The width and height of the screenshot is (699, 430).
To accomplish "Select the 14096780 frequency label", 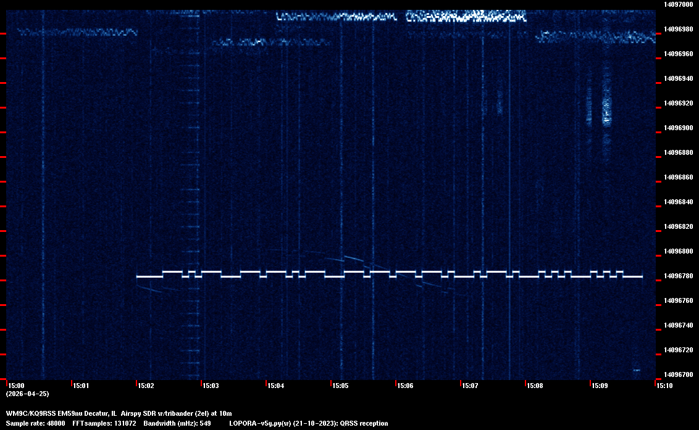I will tap(678, 276).
